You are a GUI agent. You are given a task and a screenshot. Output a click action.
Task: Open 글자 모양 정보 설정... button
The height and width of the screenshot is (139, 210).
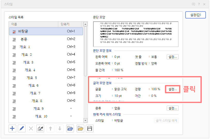coord(173,89)
